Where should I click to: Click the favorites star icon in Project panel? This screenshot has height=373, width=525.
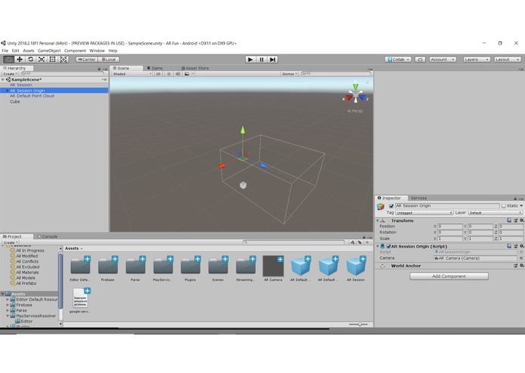tap(367, 242)
